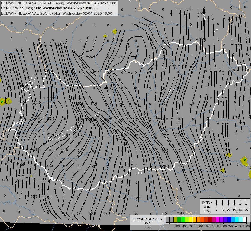Click the value 4.79 on eastern side
This screenshot has height=231, width=251.
coord(236,118)
